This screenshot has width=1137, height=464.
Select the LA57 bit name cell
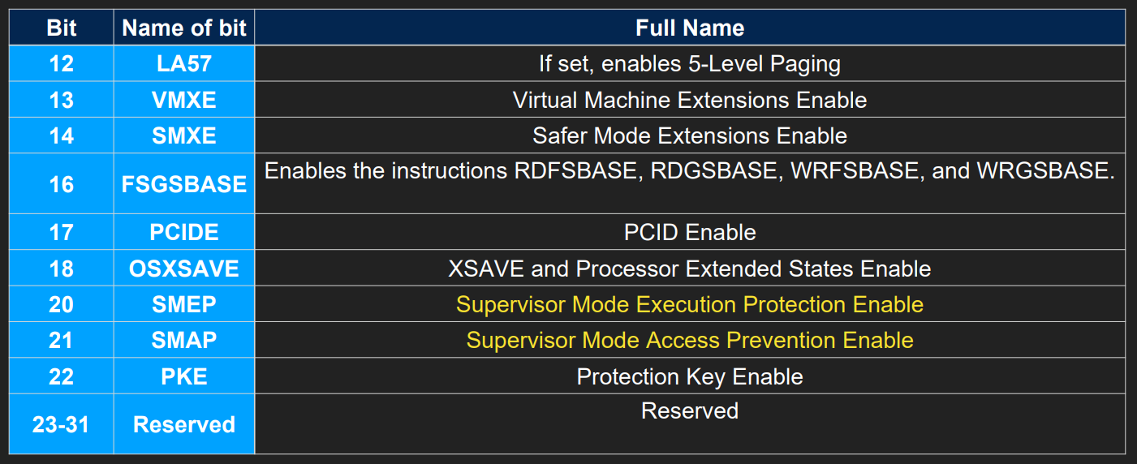tap(184, 63)
